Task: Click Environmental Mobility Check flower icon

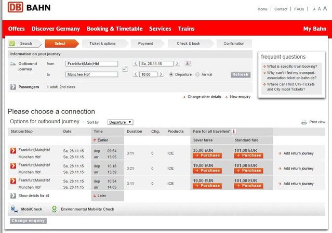Action: pyautogui.click(x=54, y=209)
